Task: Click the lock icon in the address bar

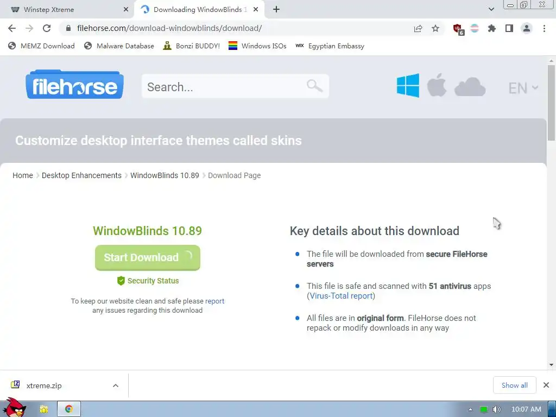Action: tap(68, 28)
